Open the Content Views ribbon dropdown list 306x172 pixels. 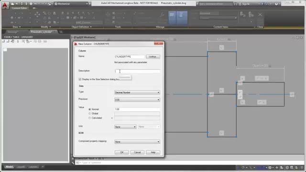tap(218, 18)
